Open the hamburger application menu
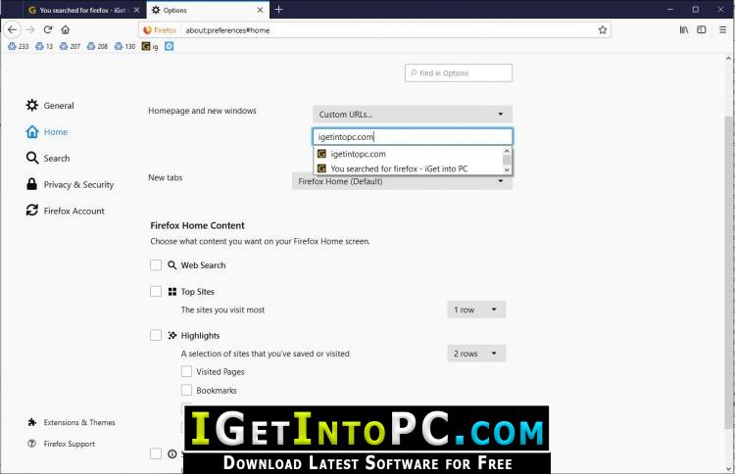The width and height of the screenshot is (735, 474). [x=722, y=30]
